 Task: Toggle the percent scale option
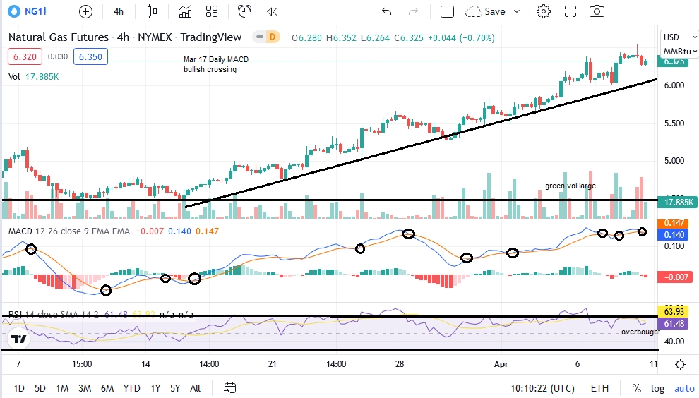click(637, 388)
